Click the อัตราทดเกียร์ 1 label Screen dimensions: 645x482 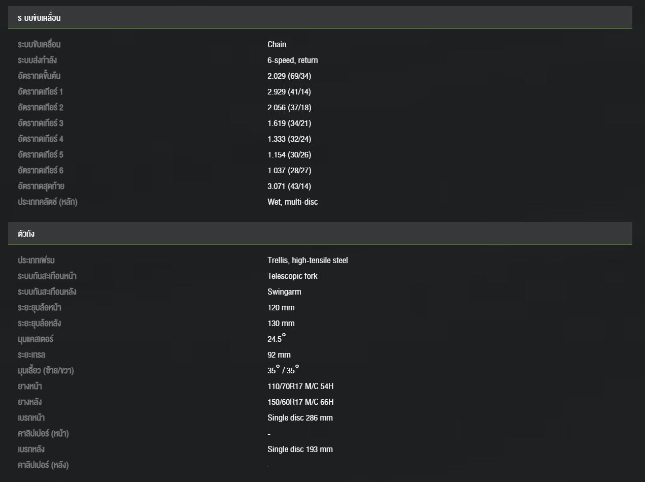coord(40,92)
